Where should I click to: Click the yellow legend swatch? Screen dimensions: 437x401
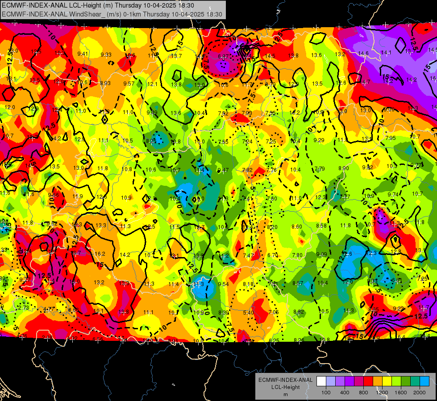click(x=387, y=381)
